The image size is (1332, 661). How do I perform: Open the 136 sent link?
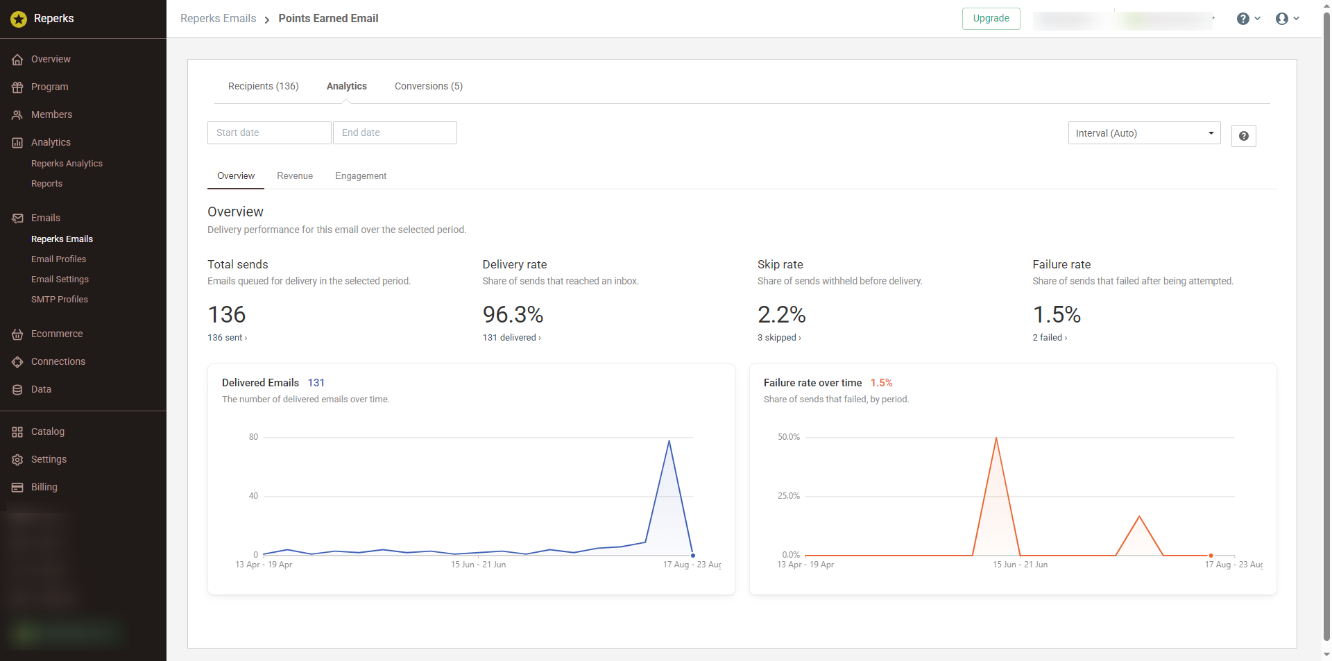[x=227, y=338]
